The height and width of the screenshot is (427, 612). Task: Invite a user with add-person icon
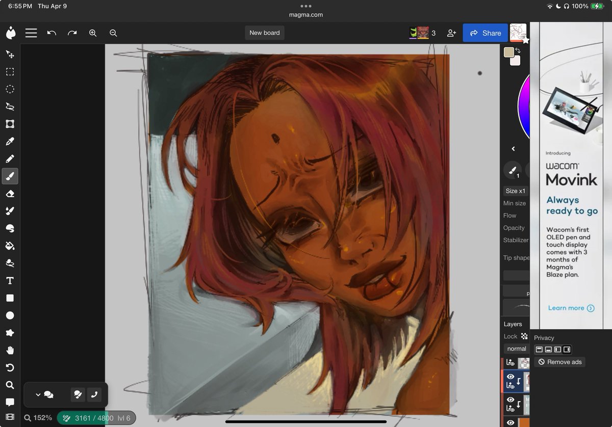coord(451,33)
